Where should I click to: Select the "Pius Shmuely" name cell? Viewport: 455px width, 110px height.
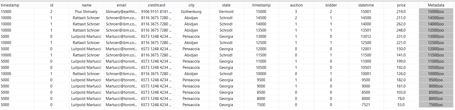(x=86, y=12)
